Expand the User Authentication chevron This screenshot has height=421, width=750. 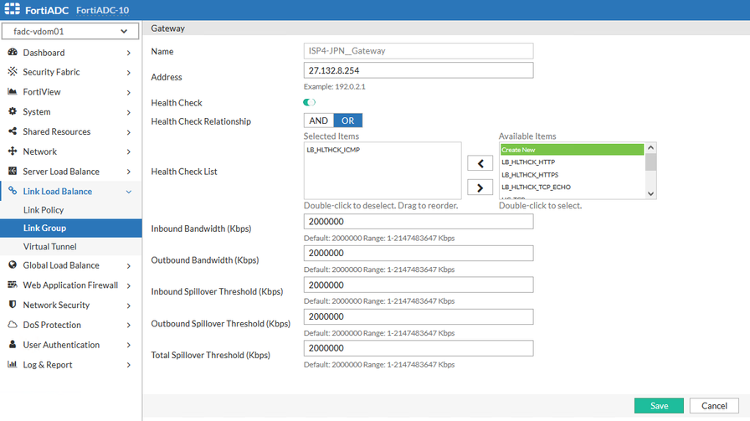coord(128,345)
